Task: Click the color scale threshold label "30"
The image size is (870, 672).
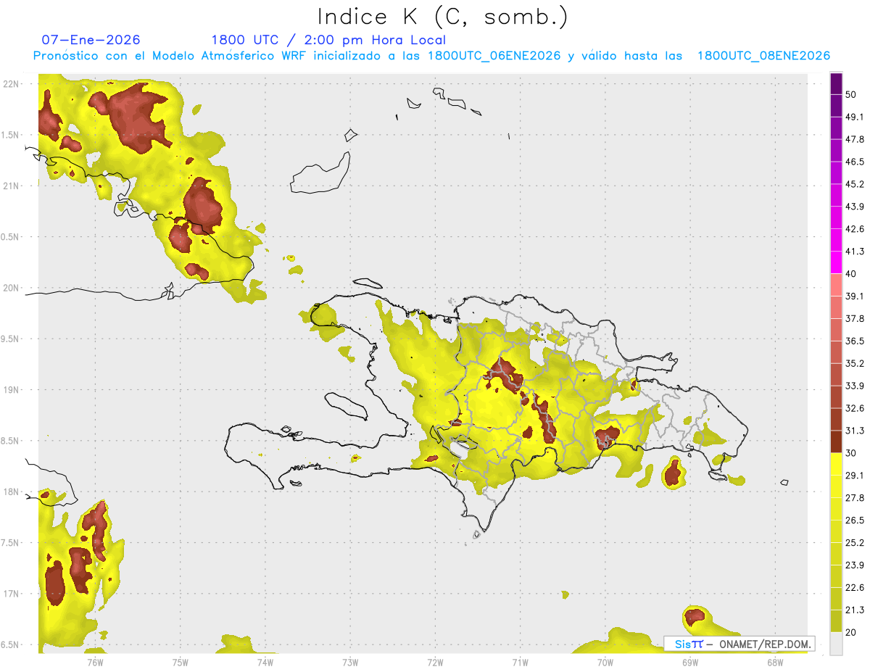Action: [851, 453]
